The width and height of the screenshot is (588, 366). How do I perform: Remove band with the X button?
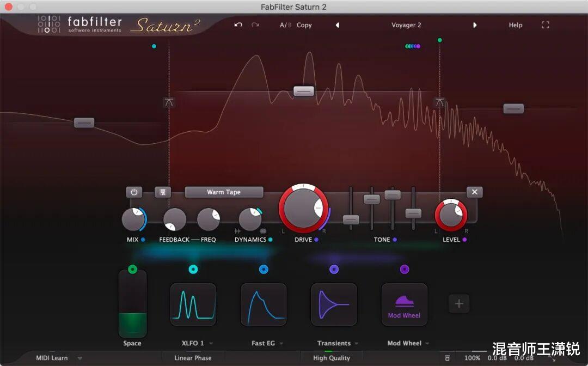point(474,192)
